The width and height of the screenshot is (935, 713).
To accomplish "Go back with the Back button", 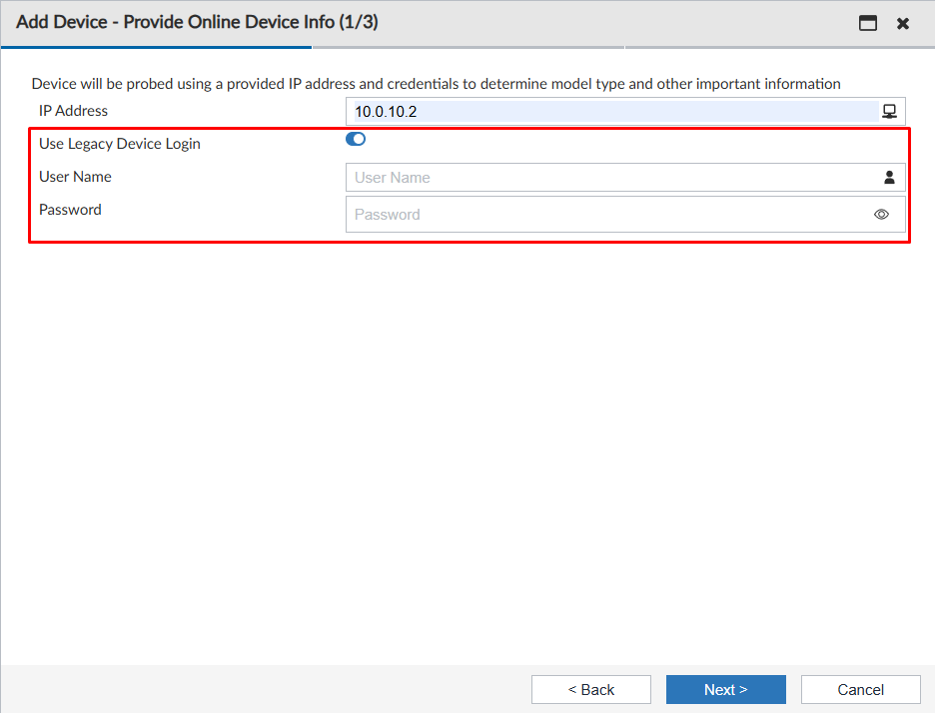I will click(590, 689).
